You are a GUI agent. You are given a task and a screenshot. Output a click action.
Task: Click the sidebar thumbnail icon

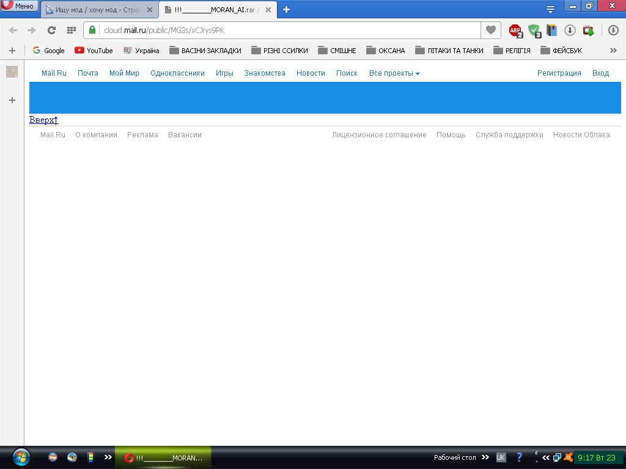tap(12, 72)
